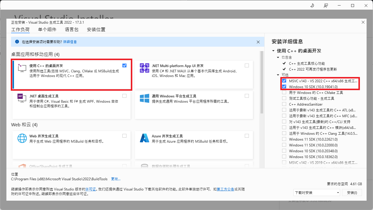This screenshot has width=373, height=210.
Task: Click the Azure 开发生成工具 icon
Action: [144, 138]
